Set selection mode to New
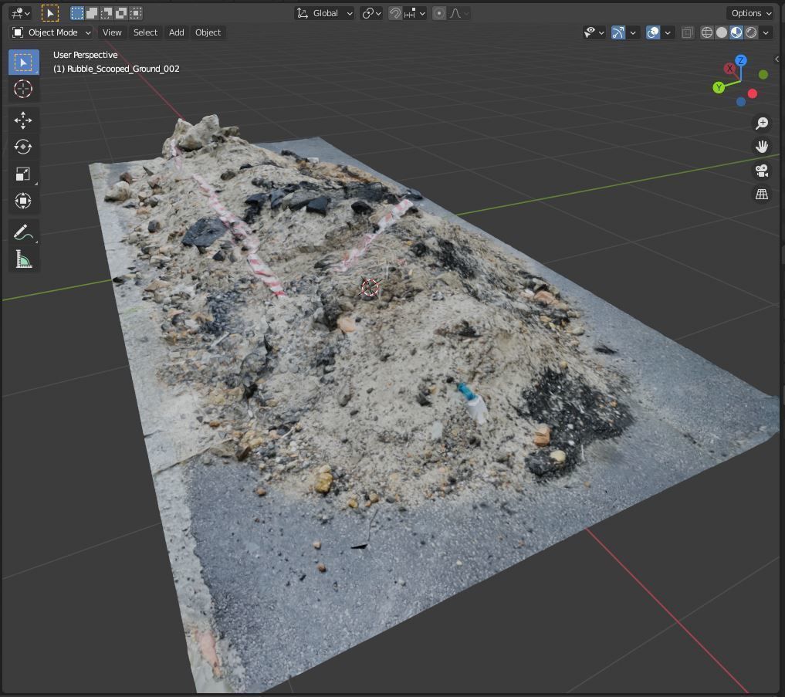Image resolution: width=785 pixels, height=697 pixels. tap(77, 13)
